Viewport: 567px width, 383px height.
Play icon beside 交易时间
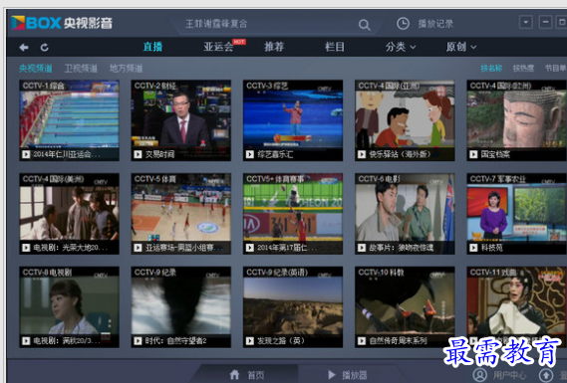138,154
